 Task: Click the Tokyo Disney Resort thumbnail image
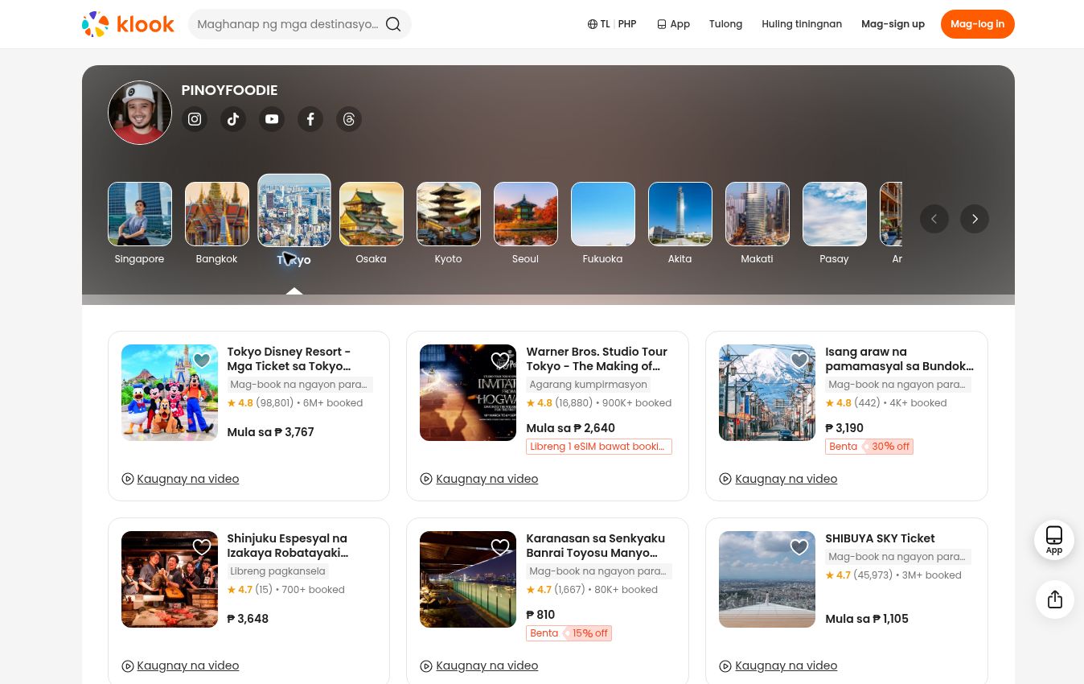(x=170, y=393)
